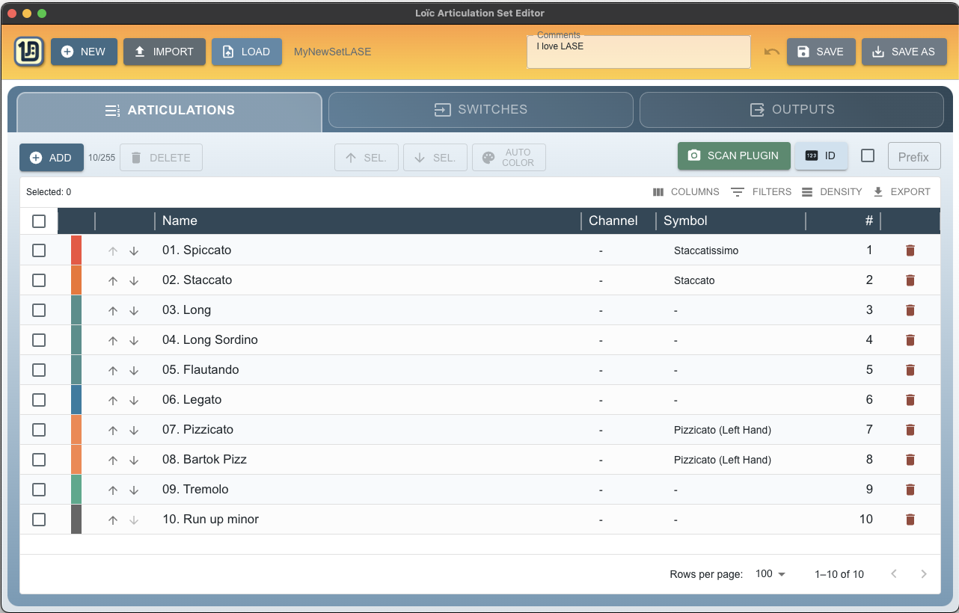Click into the Comments text field

pos(639,52)
